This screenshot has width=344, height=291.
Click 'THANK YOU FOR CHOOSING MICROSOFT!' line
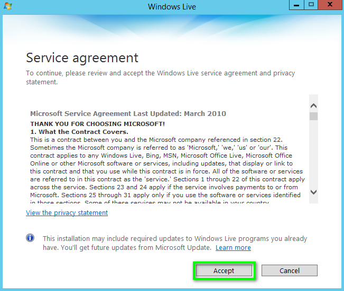(97, 124)
